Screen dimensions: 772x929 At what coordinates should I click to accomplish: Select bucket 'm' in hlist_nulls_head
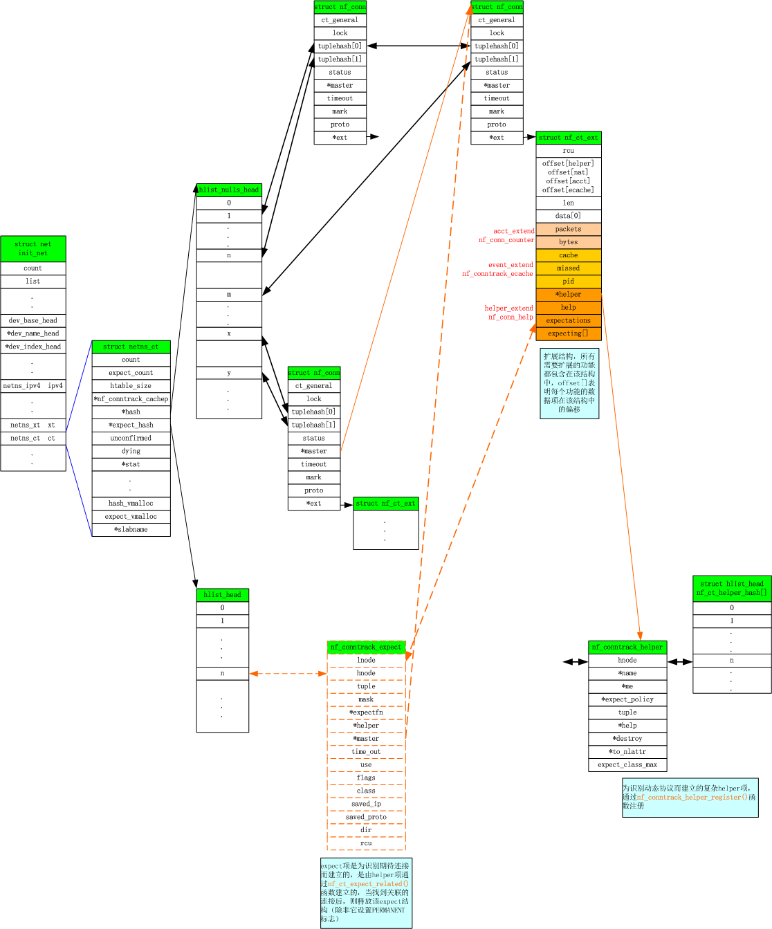click(x=229, y=295)
